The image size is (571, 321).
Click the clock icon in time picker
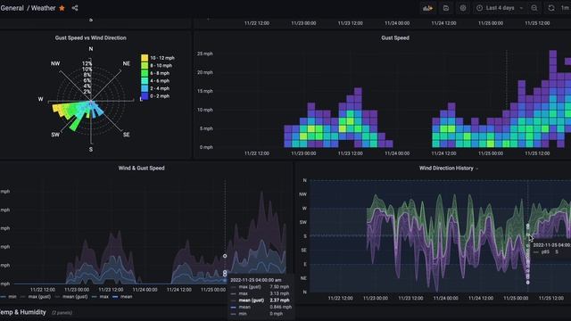(480, 8)
